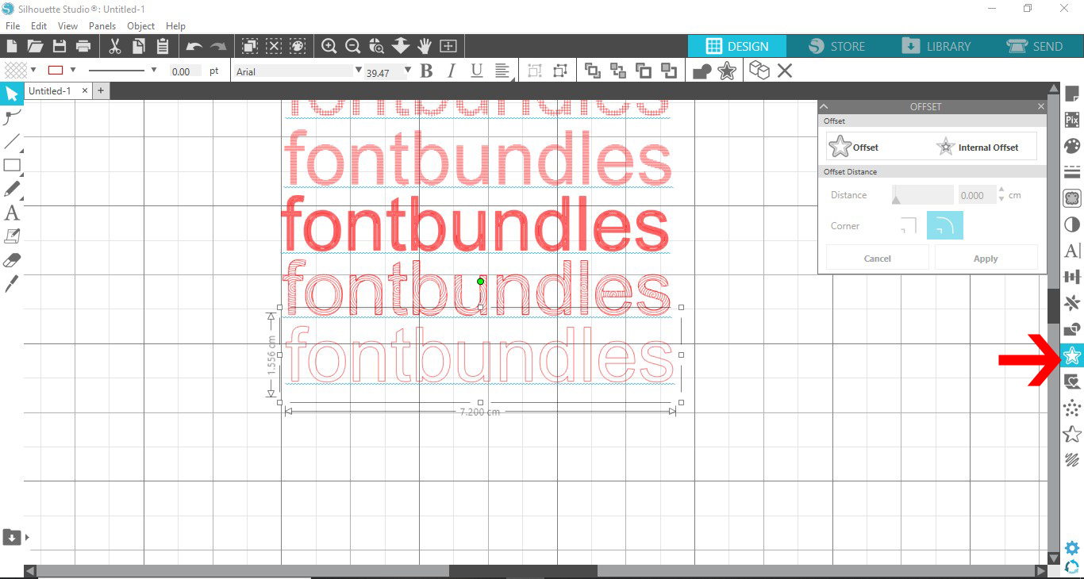Paste from clipboard
Viewport: 1084px width, 579px height.
pyautogui.click(x=162, y=46)
